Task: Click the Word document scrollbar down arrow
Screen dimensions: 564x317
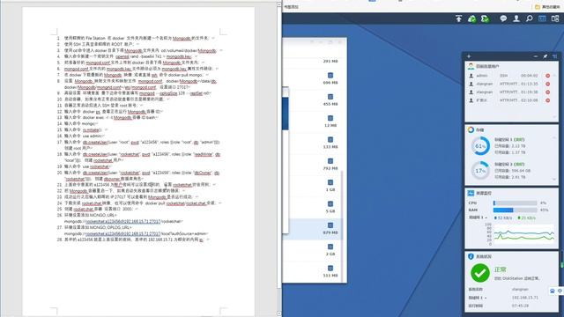Action: tap(279, 313)
